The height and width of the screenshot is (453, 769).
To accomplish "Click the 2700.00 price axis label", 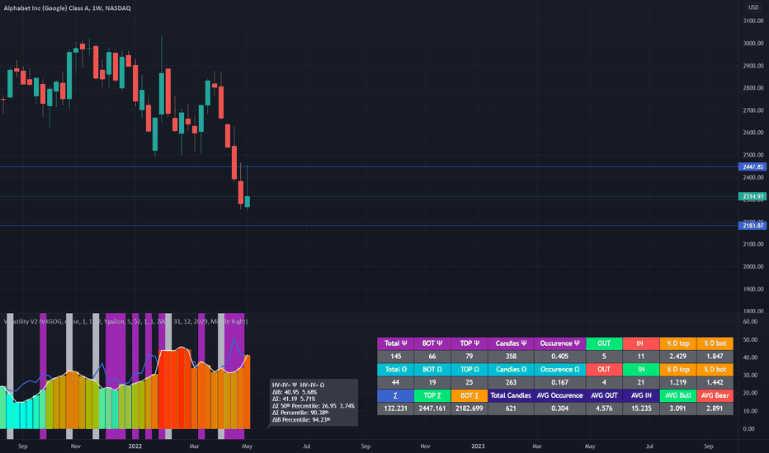I will 752,110.
